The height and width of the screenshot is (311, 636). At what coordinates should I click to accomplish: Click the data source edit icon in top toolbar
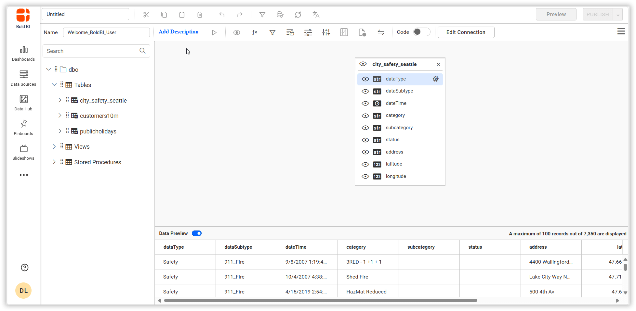pyautogui.click(x=280, y=15)
